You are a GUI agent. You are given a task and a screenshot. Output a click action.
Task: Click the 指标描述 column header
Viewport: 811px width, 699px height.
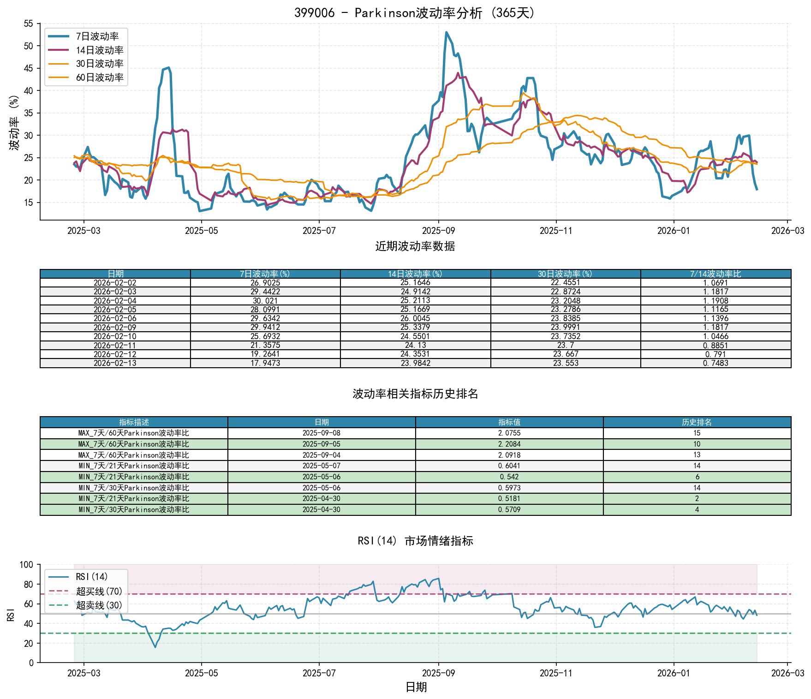134,422
